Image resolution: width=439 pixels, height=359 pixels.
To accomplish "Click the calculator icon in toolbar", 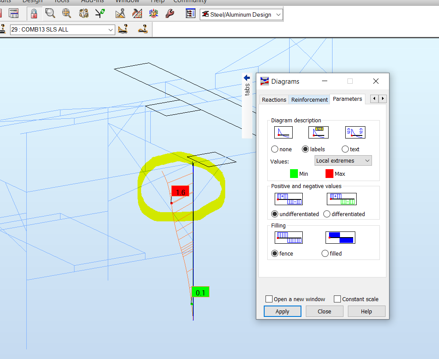I will click(14, 13).
